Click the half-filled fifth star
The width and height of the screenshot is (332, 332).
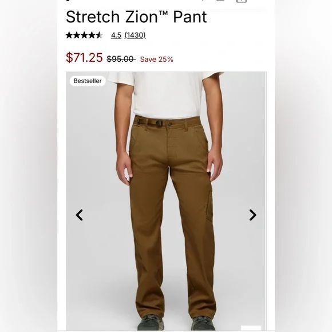coord(100,35)
